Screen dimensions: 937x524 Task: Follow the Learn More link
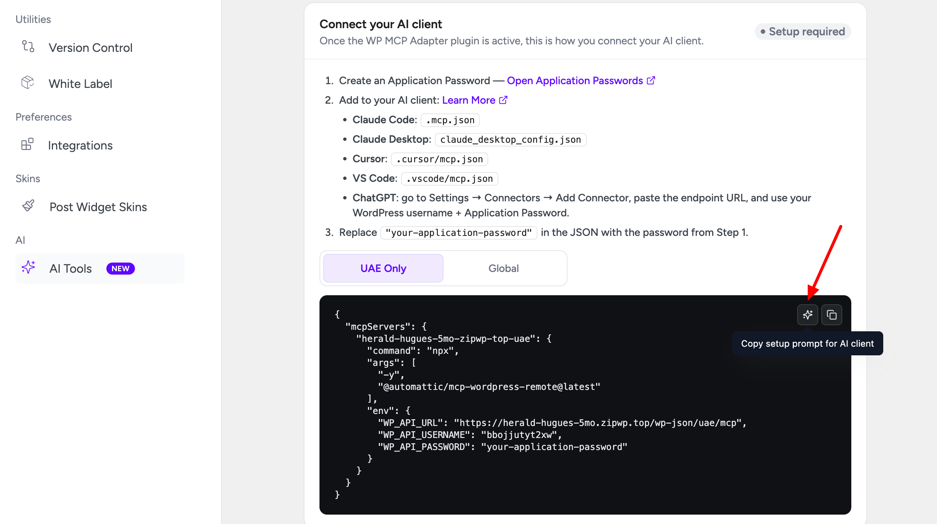(469, 100)
